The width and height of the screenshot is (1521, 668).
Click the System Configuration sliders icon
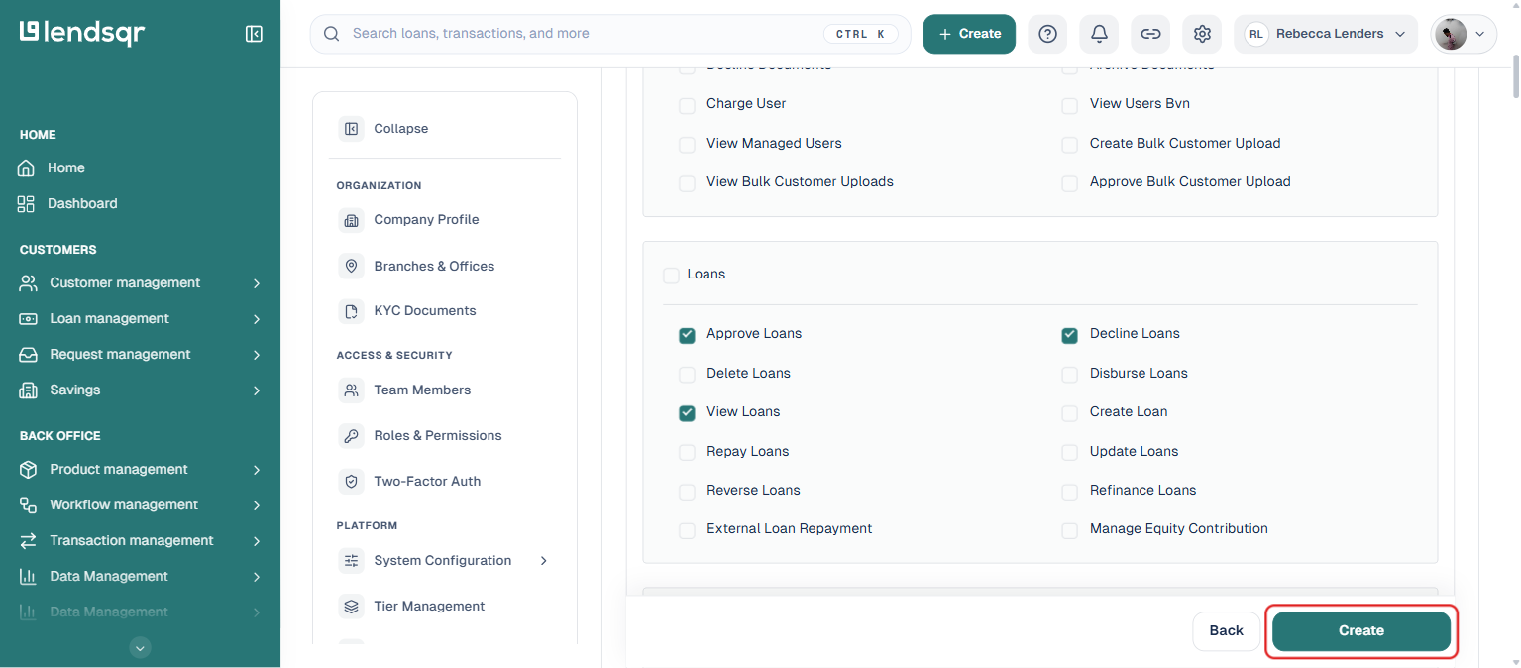tap(351, 561)
